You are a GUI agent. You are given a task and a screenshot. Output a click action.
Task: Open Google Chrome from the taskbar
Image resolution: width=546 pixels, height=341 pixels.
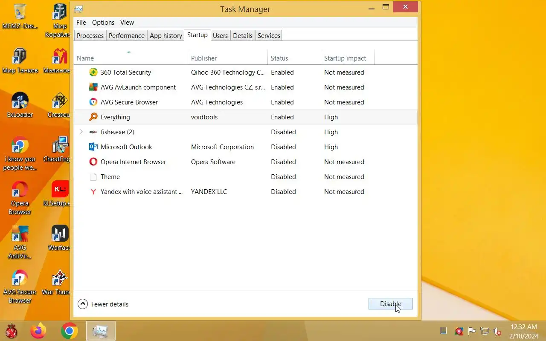(69, 331)
